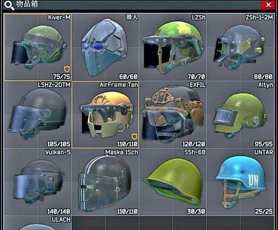This screenshot has height=230, width=278.
Task: Click the 120/120 durability value
Action: tap(193, 144)
